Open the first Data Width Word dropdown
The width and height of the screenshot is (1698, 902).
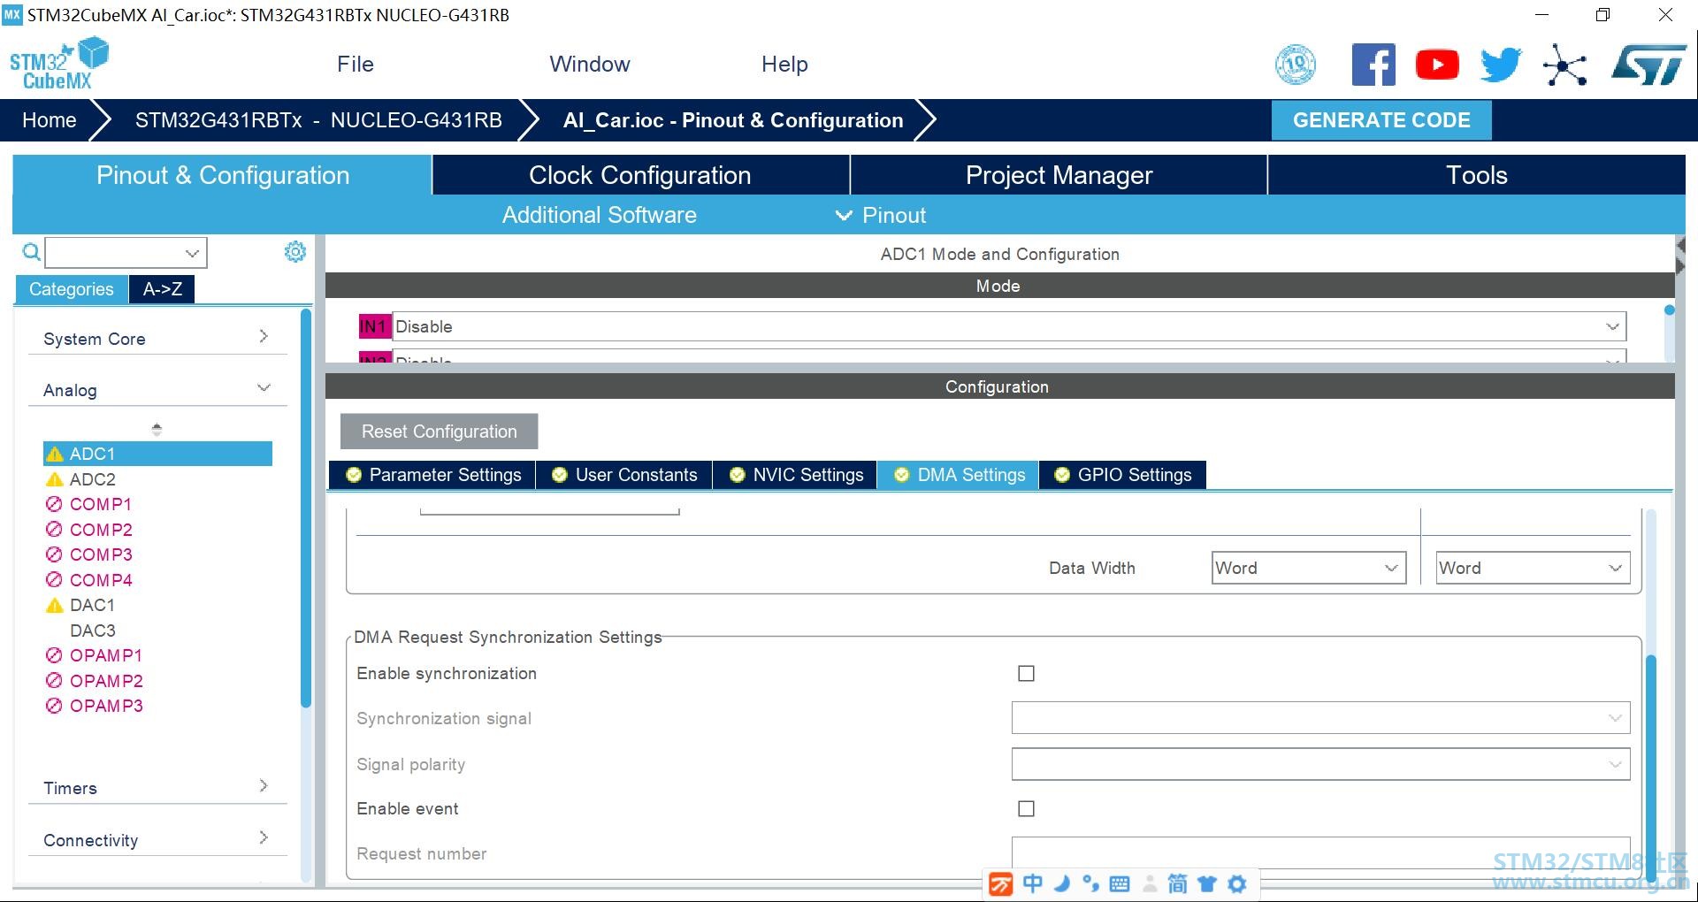pyautogui.click(x=1309, y=568)
